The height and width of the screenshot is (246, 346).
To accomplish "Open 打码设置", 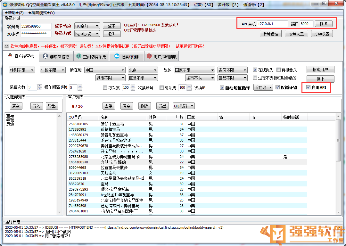I will 322,34.
